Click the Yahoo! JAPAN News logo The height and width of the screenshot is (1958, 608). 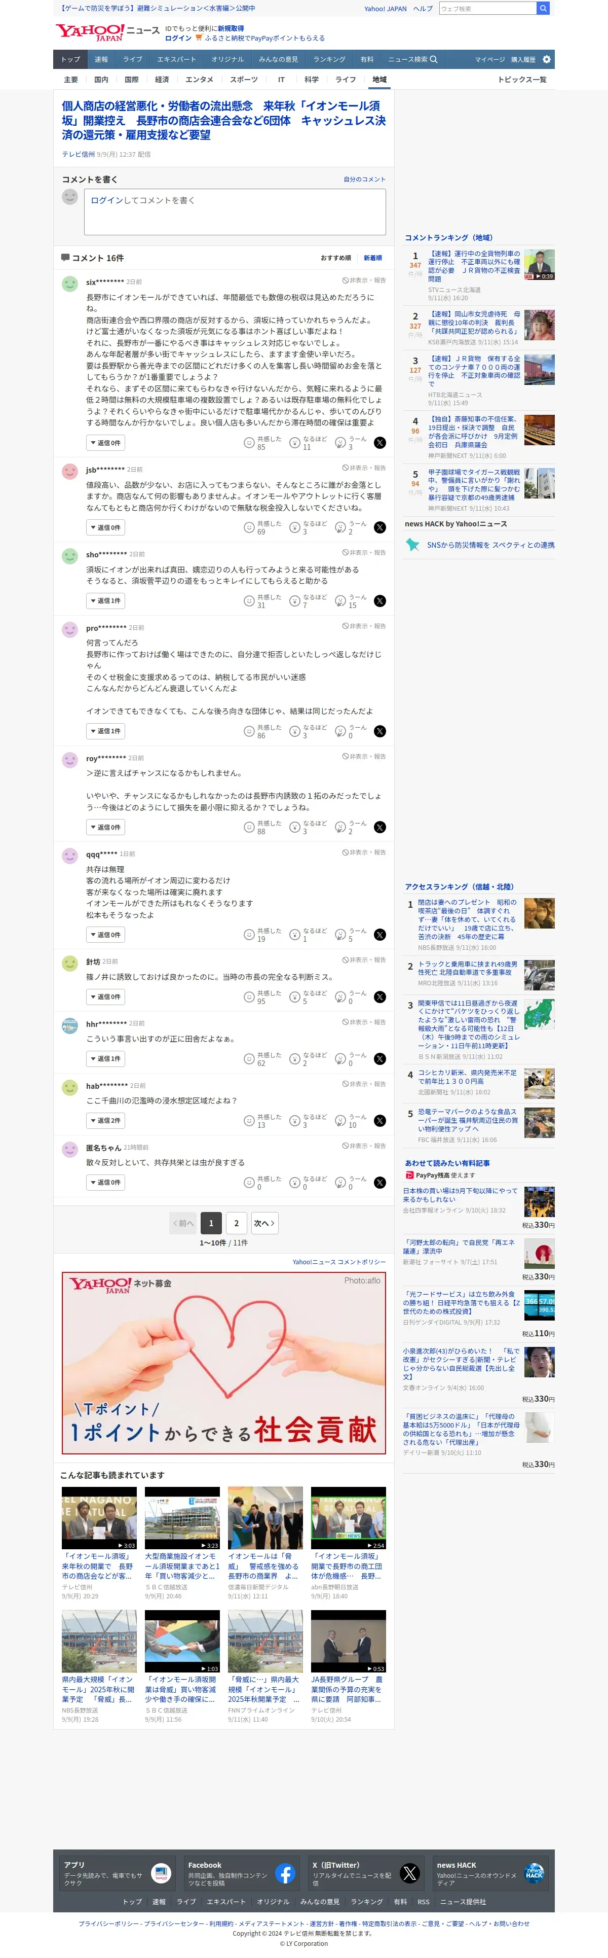(107, 32)
